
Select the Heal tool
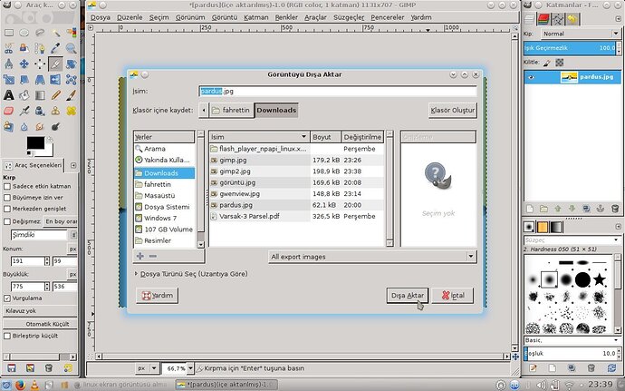click(x=71, y=111)
